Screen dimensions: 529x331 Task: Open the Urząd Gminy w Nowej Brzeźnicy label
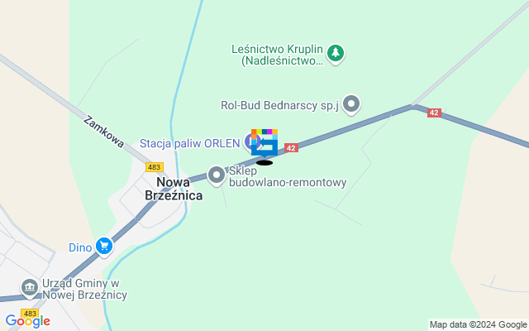pos(84,289)
